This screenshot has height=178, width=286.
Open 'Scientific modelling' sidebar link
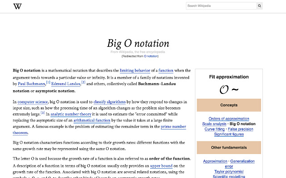tap(229, 176)
